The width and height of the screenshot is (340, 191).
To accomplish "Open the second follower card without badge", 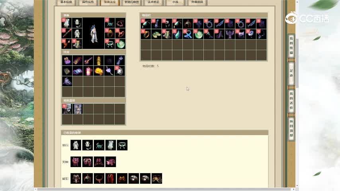I will [x=78, y=109].
